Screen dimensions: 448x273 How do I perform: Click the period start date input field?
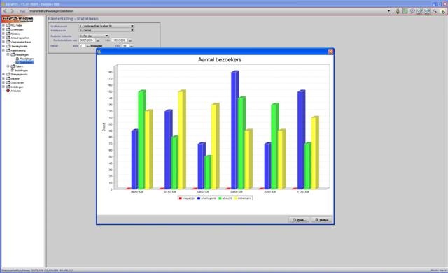[87, 40]
